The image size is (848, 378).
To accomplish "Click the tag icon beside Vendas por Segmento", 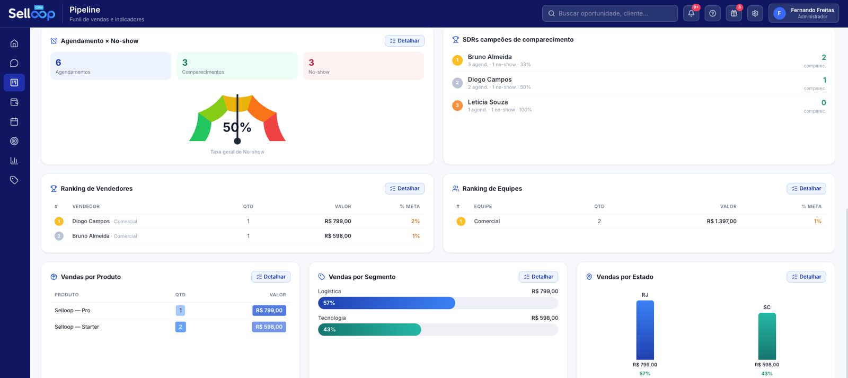I will (x=321, y=277).
